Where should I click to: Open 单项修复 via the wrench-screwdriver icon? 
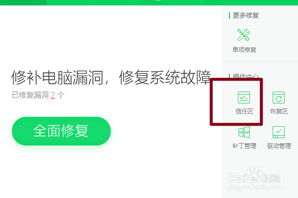click(243, 35)
